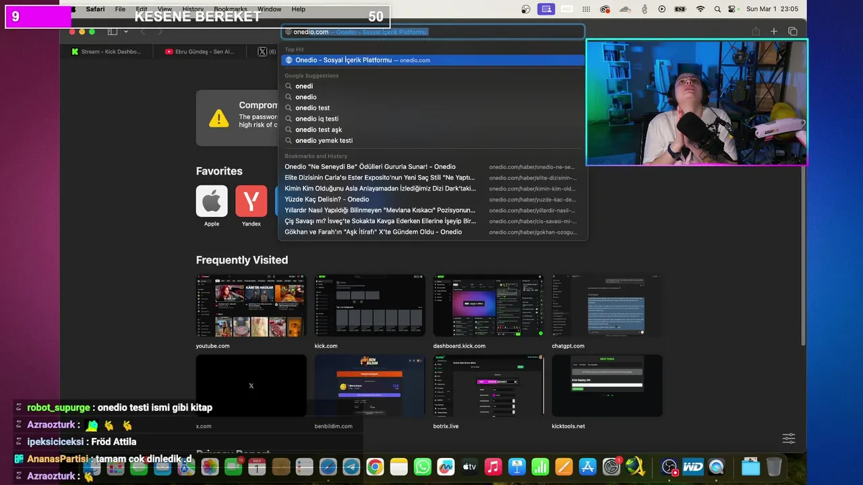Open the Yandex favorite icon
The image size is (863, 485).
pyautogui.click(x=251, y=201)
